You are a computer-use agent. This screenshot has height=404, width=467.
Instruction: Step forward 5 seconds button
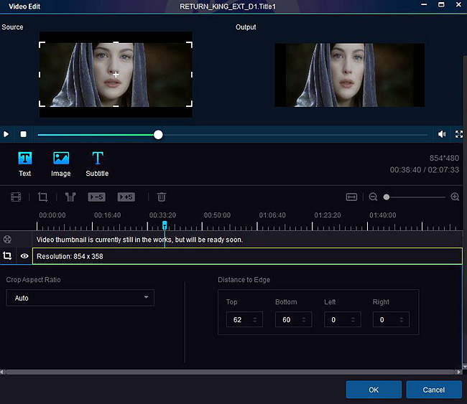pos(126,197)
